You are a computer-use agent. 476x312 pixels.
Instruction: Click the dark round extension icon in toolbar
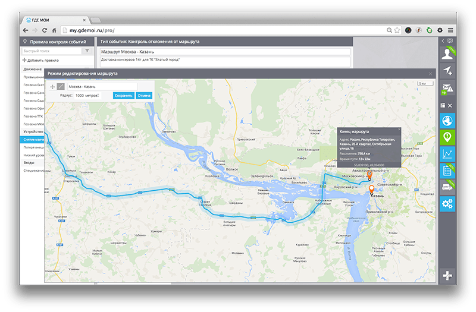pyautogui.click(x=408, y=30)
